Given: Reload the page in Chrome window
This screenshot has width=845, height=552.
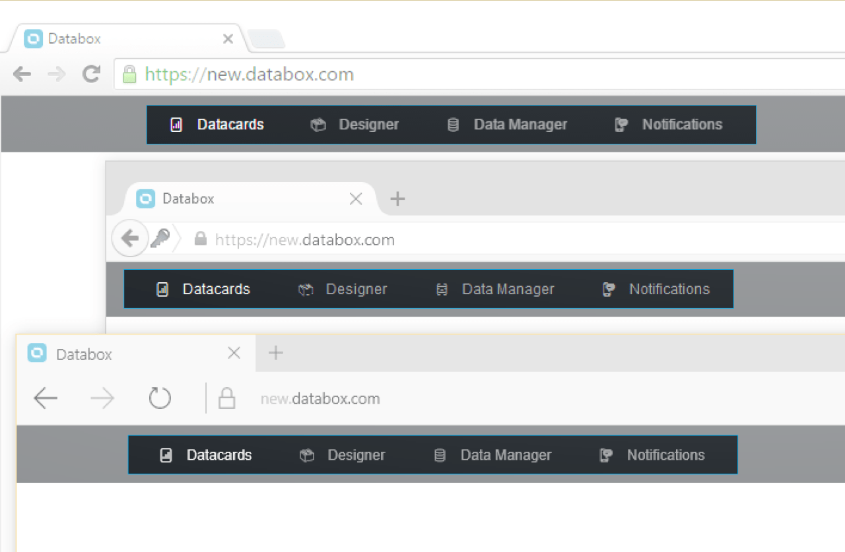Looking at the screenshot, I should [x=91, y=74].
